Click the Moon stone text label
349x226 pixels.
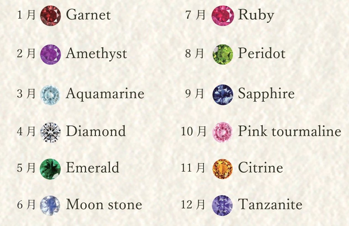[x=104, y=204]
